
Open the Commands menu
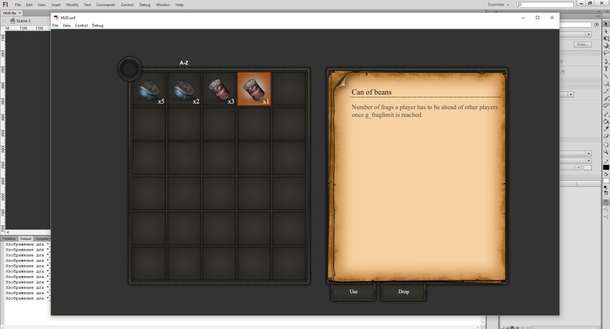[x=106, y=5]
